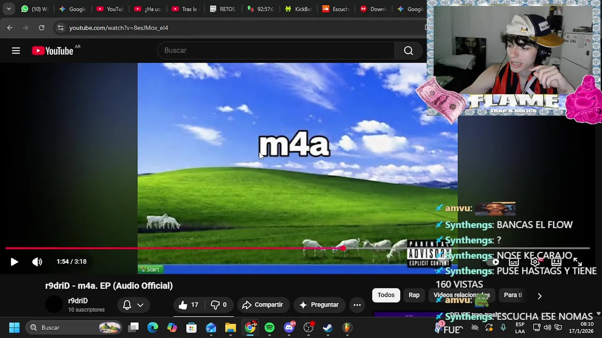Open Spotify from the taskbar
The image size is (602, 338).
pyautogui.click(x=269, y=328)
